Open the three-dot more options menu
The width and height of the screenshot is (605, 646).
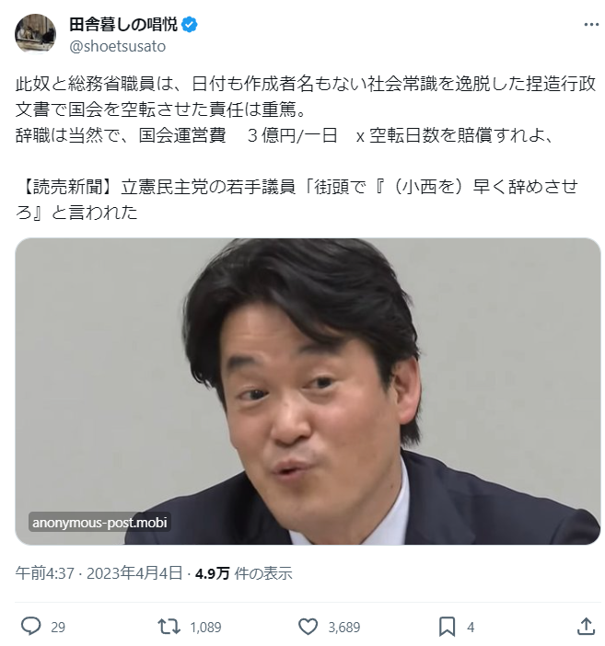591,25
